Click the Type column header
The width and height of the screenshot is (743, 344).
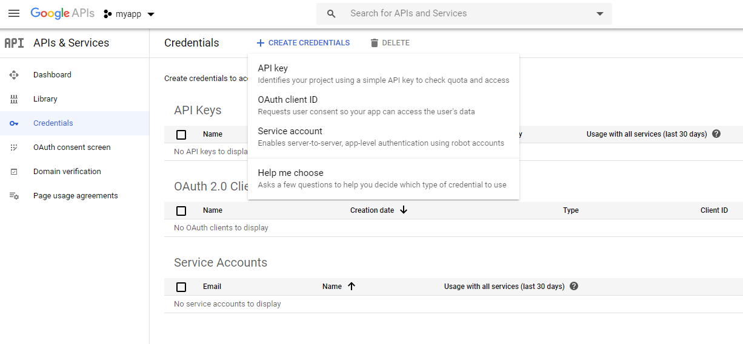point(571,210)
